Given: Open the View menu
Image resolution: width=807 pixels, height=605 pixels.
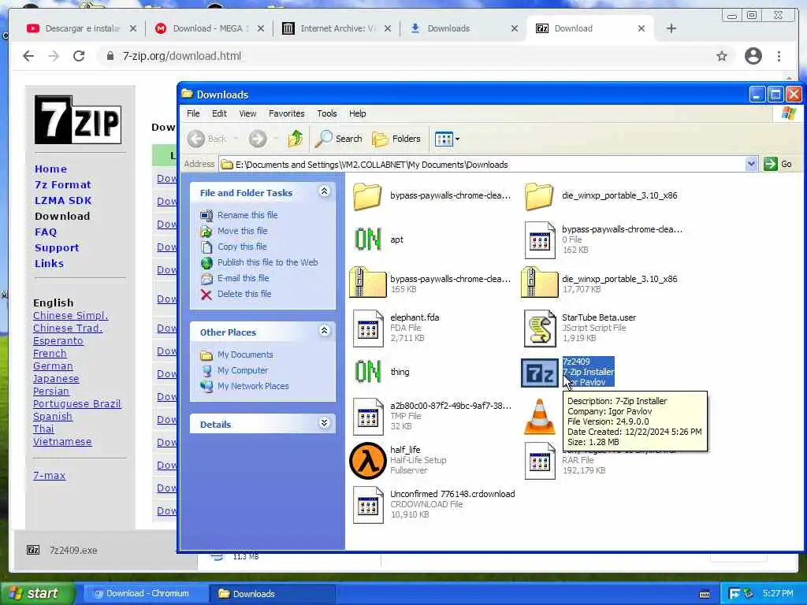Looking at the screenshot, I should point(247,113).
